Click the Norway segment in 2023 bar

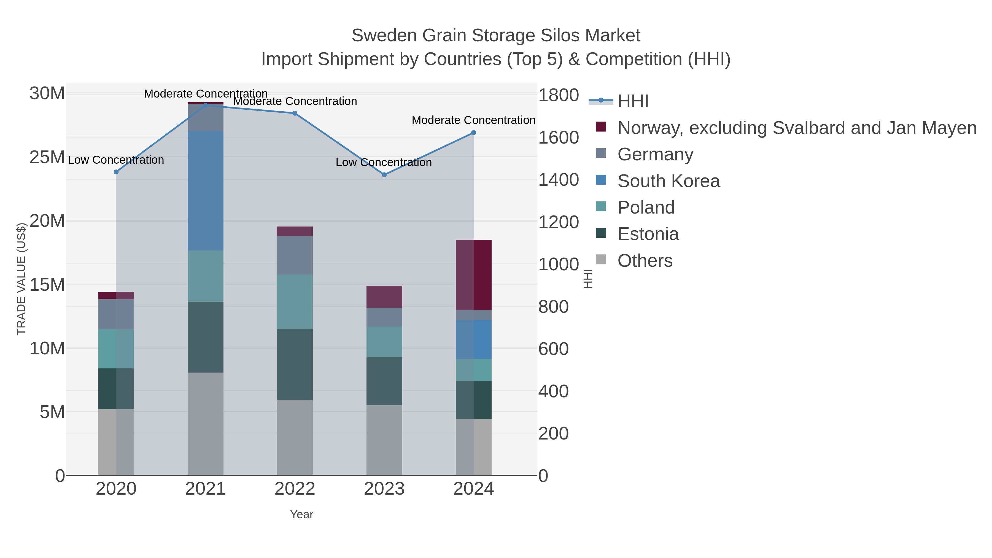(x=384, y=297)
